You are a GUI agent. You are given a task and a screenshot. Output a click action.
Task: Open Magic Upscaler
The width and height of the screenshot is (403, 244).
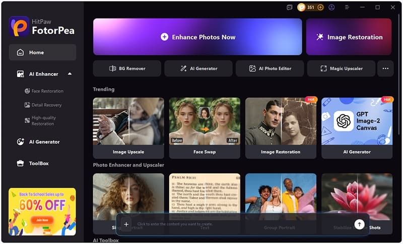[x=341, y=68]
